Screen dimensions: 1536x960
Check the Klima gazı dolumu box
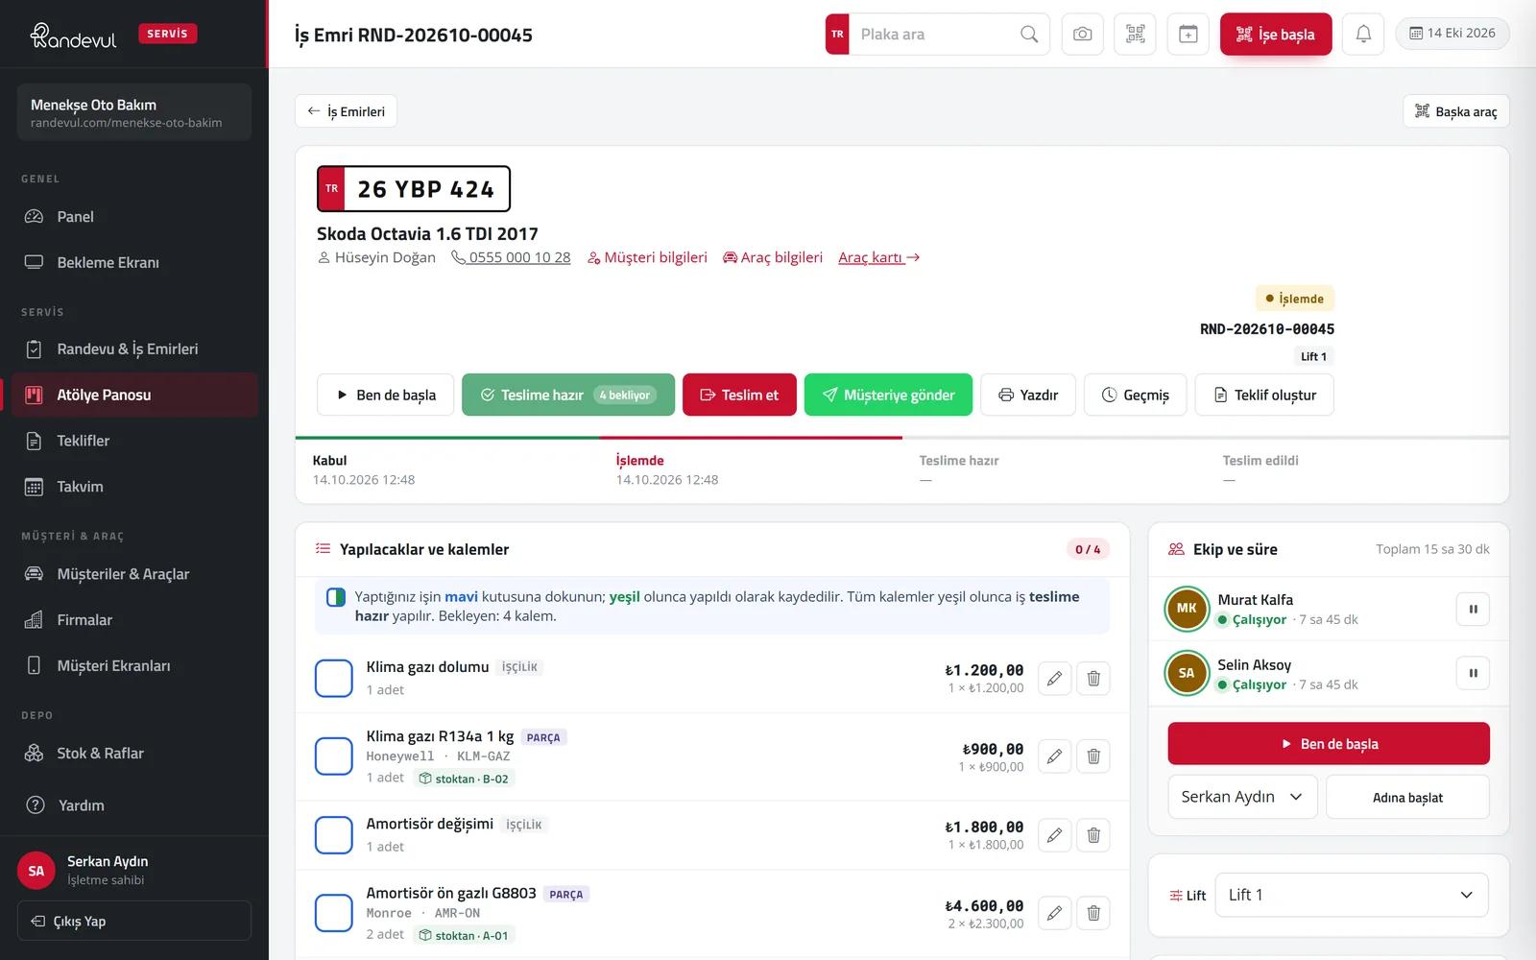(334, 679)
